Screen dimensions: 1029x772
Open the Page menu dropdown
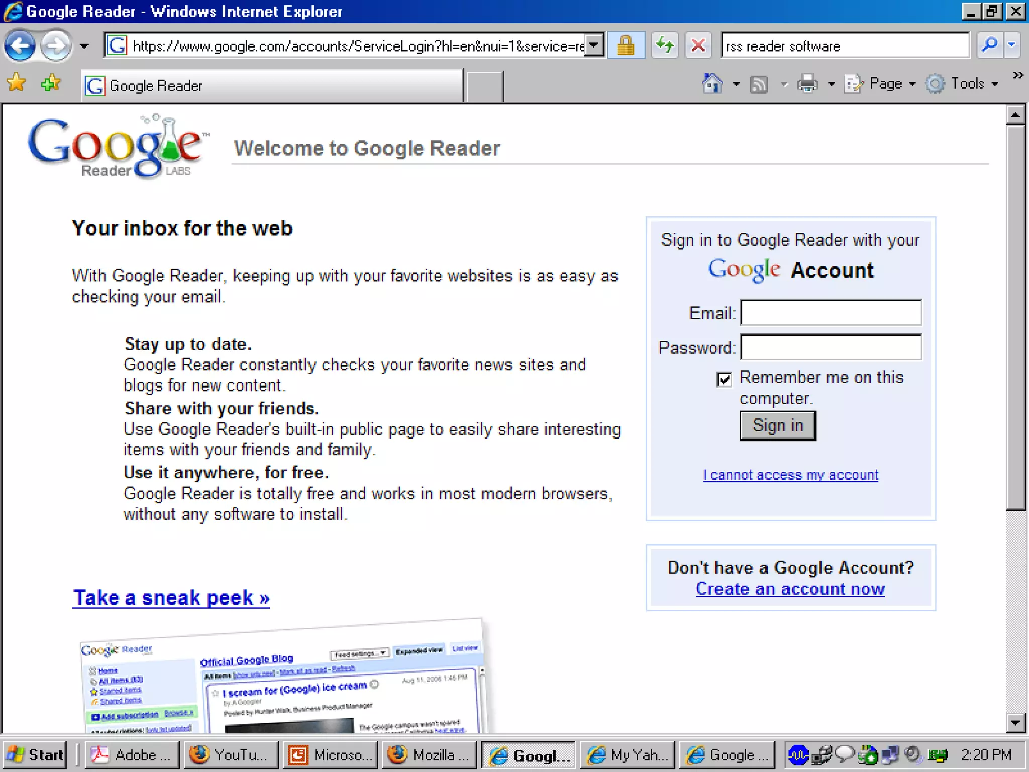tap(885, 84)
